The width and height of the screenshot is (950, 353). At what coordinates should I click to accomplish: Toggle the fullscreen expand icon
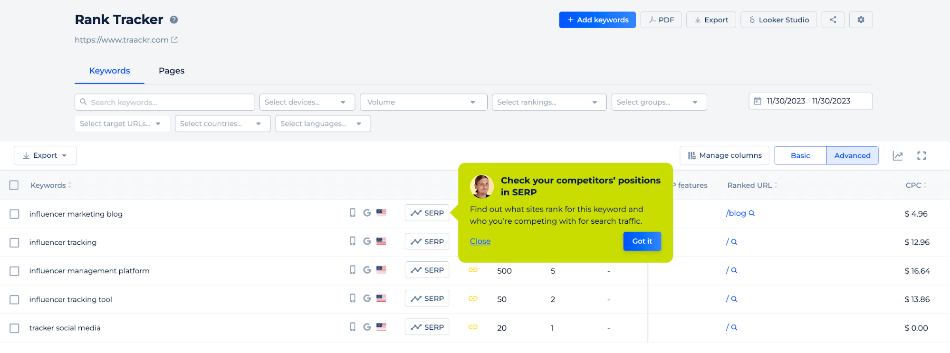click(x=921, y=156)
